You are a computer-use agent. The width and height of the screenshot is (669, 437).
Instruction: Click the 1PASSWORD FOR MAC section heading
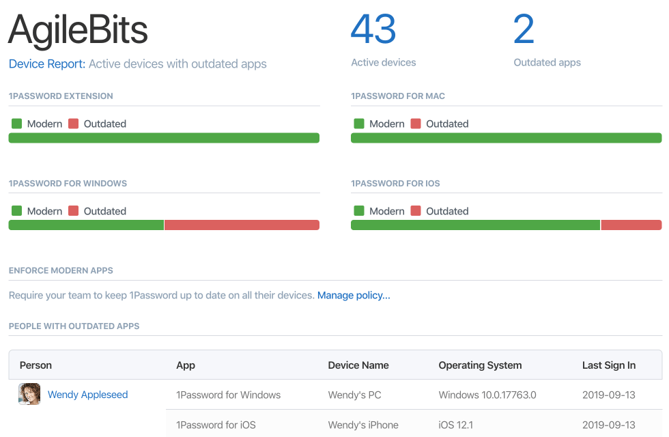pos(397,96)
